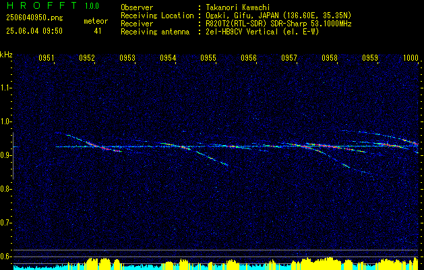Click the Receiver label
This screenshot has width=424, height=270.
(x=137, y=24)
